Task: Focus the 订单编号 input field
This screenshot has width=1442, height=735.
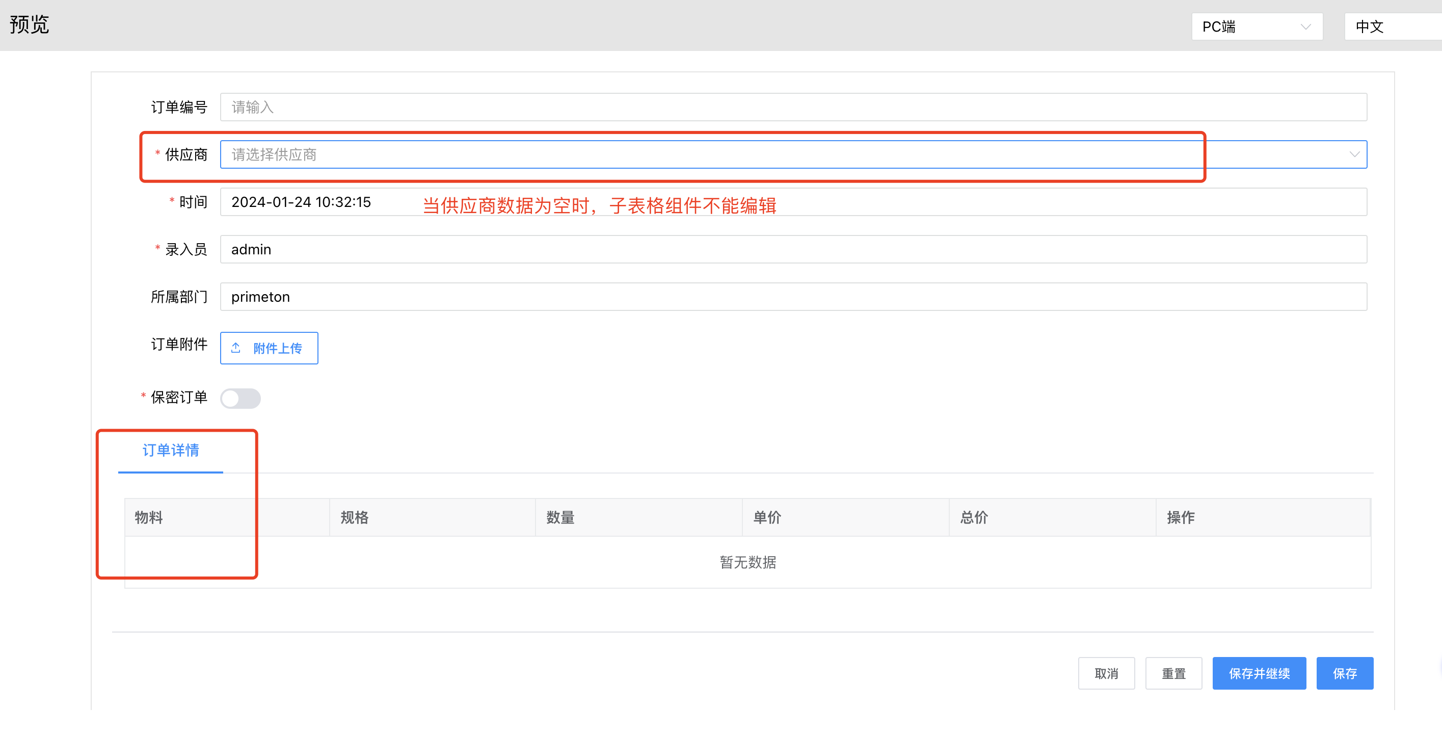Action: [793, 107]
